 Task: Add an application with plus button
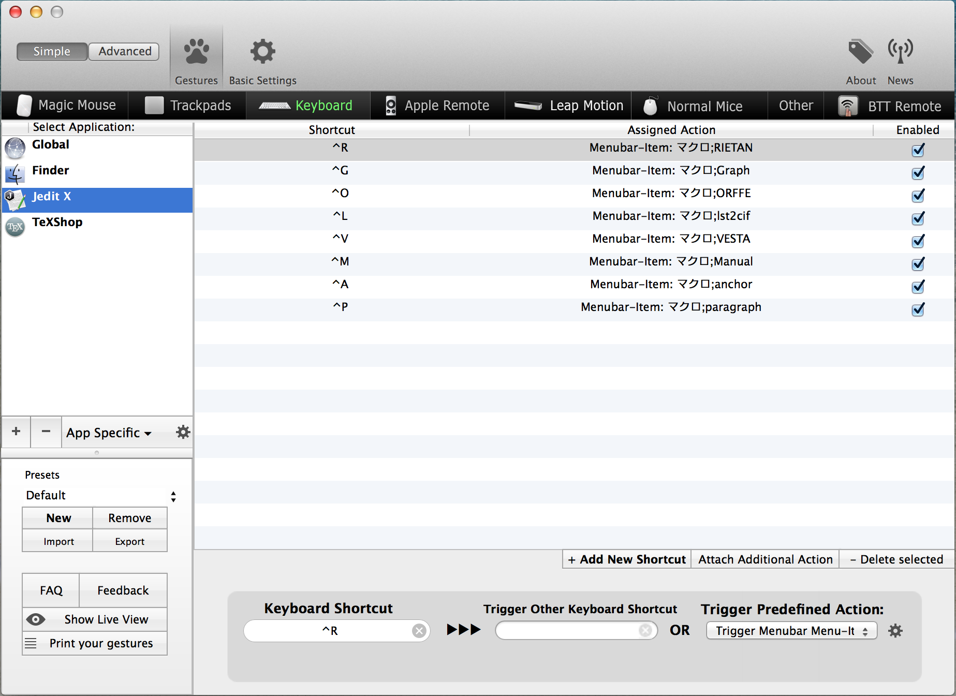(x=16, y=432)
